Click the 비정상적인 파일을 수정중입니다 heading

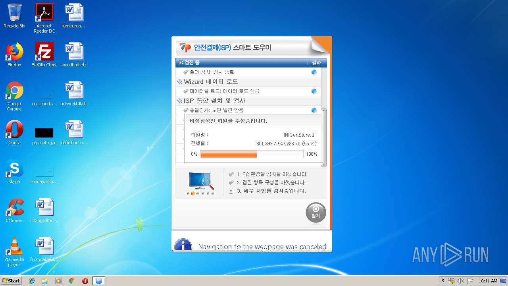click(229, 121)
